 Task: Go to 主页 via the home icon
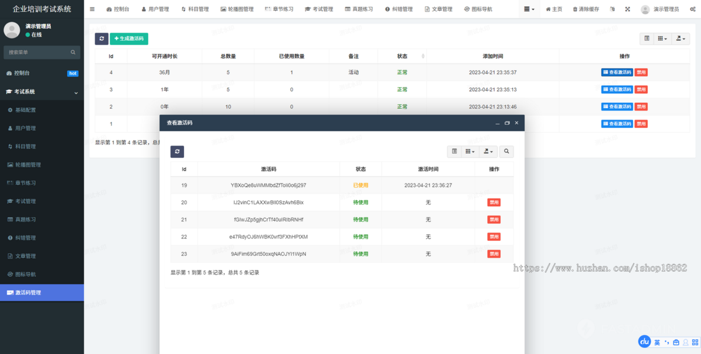point(554,9)
